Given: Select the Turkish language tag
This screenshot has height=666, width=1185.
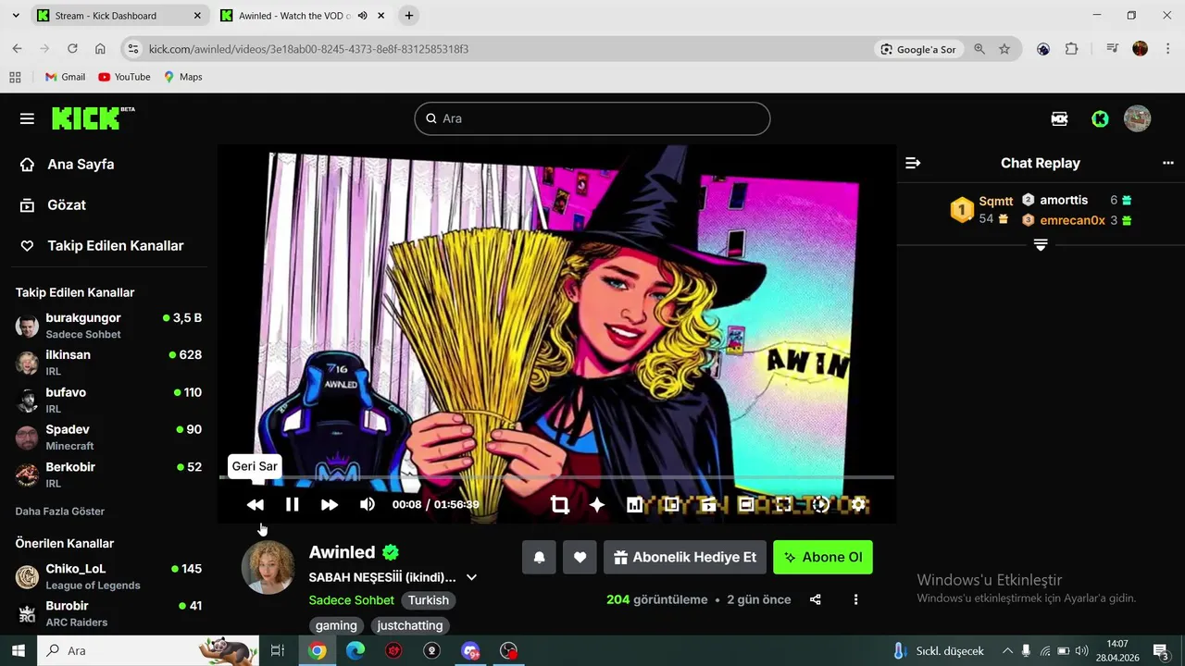Looking at the screenshot, I should (429, 600).
